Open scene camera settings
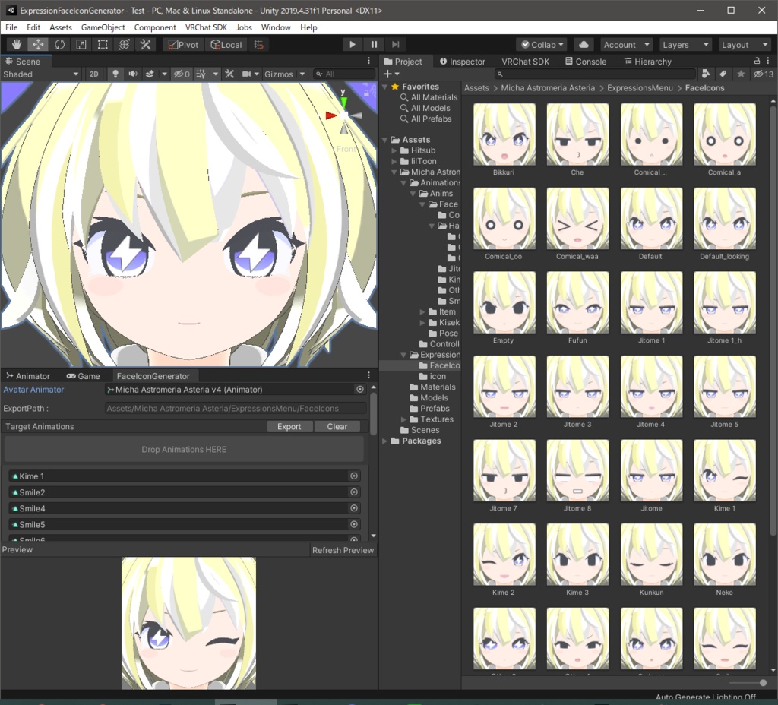The image size is (778, 705). point(247,74)
